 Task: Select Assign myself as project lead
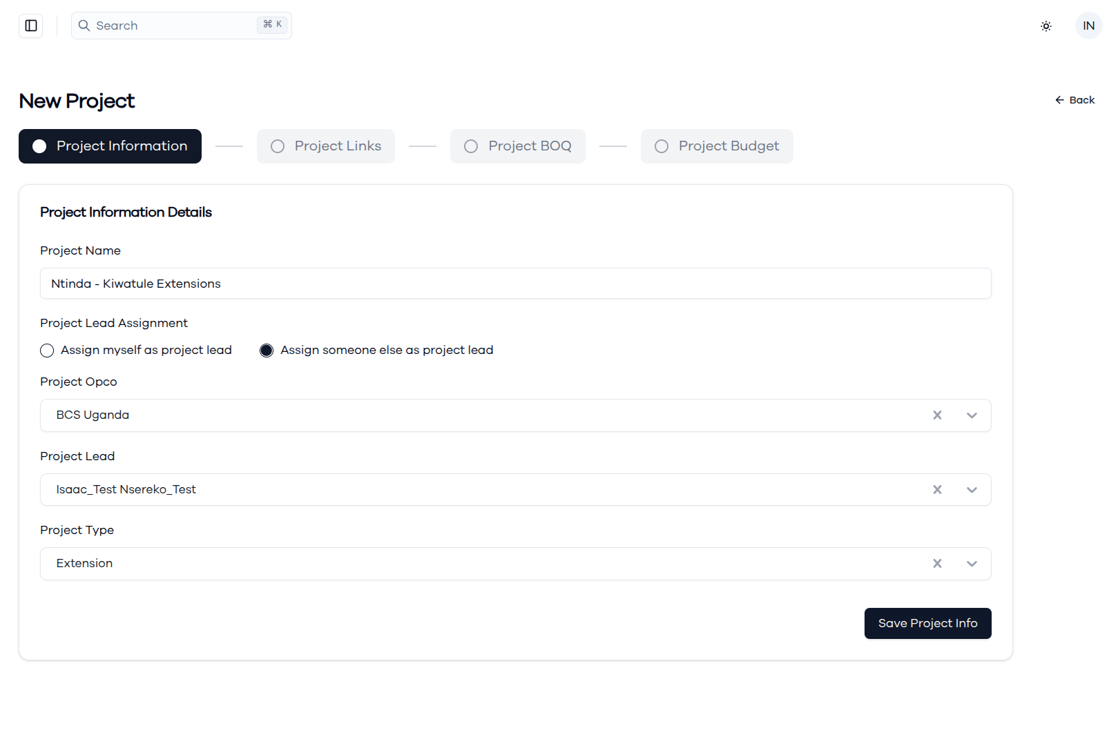[47, 351]
